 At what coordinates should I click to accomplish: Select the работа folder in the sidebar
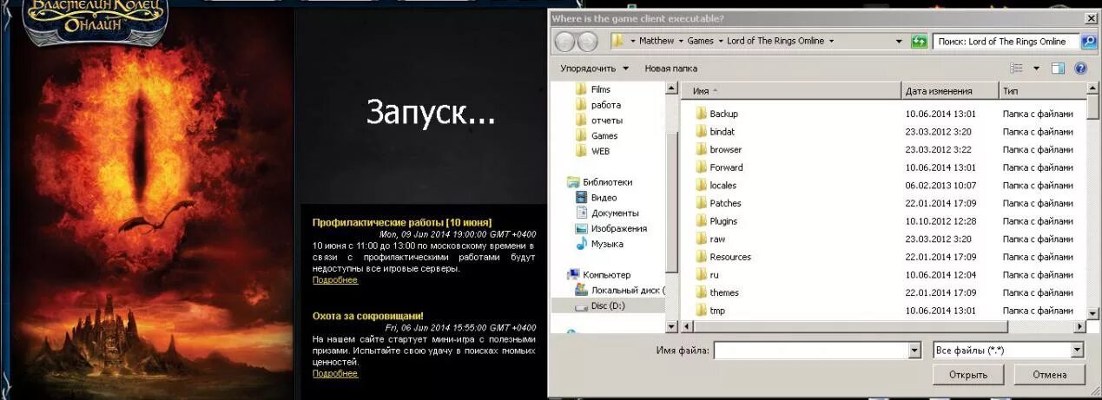pos(597,105)
